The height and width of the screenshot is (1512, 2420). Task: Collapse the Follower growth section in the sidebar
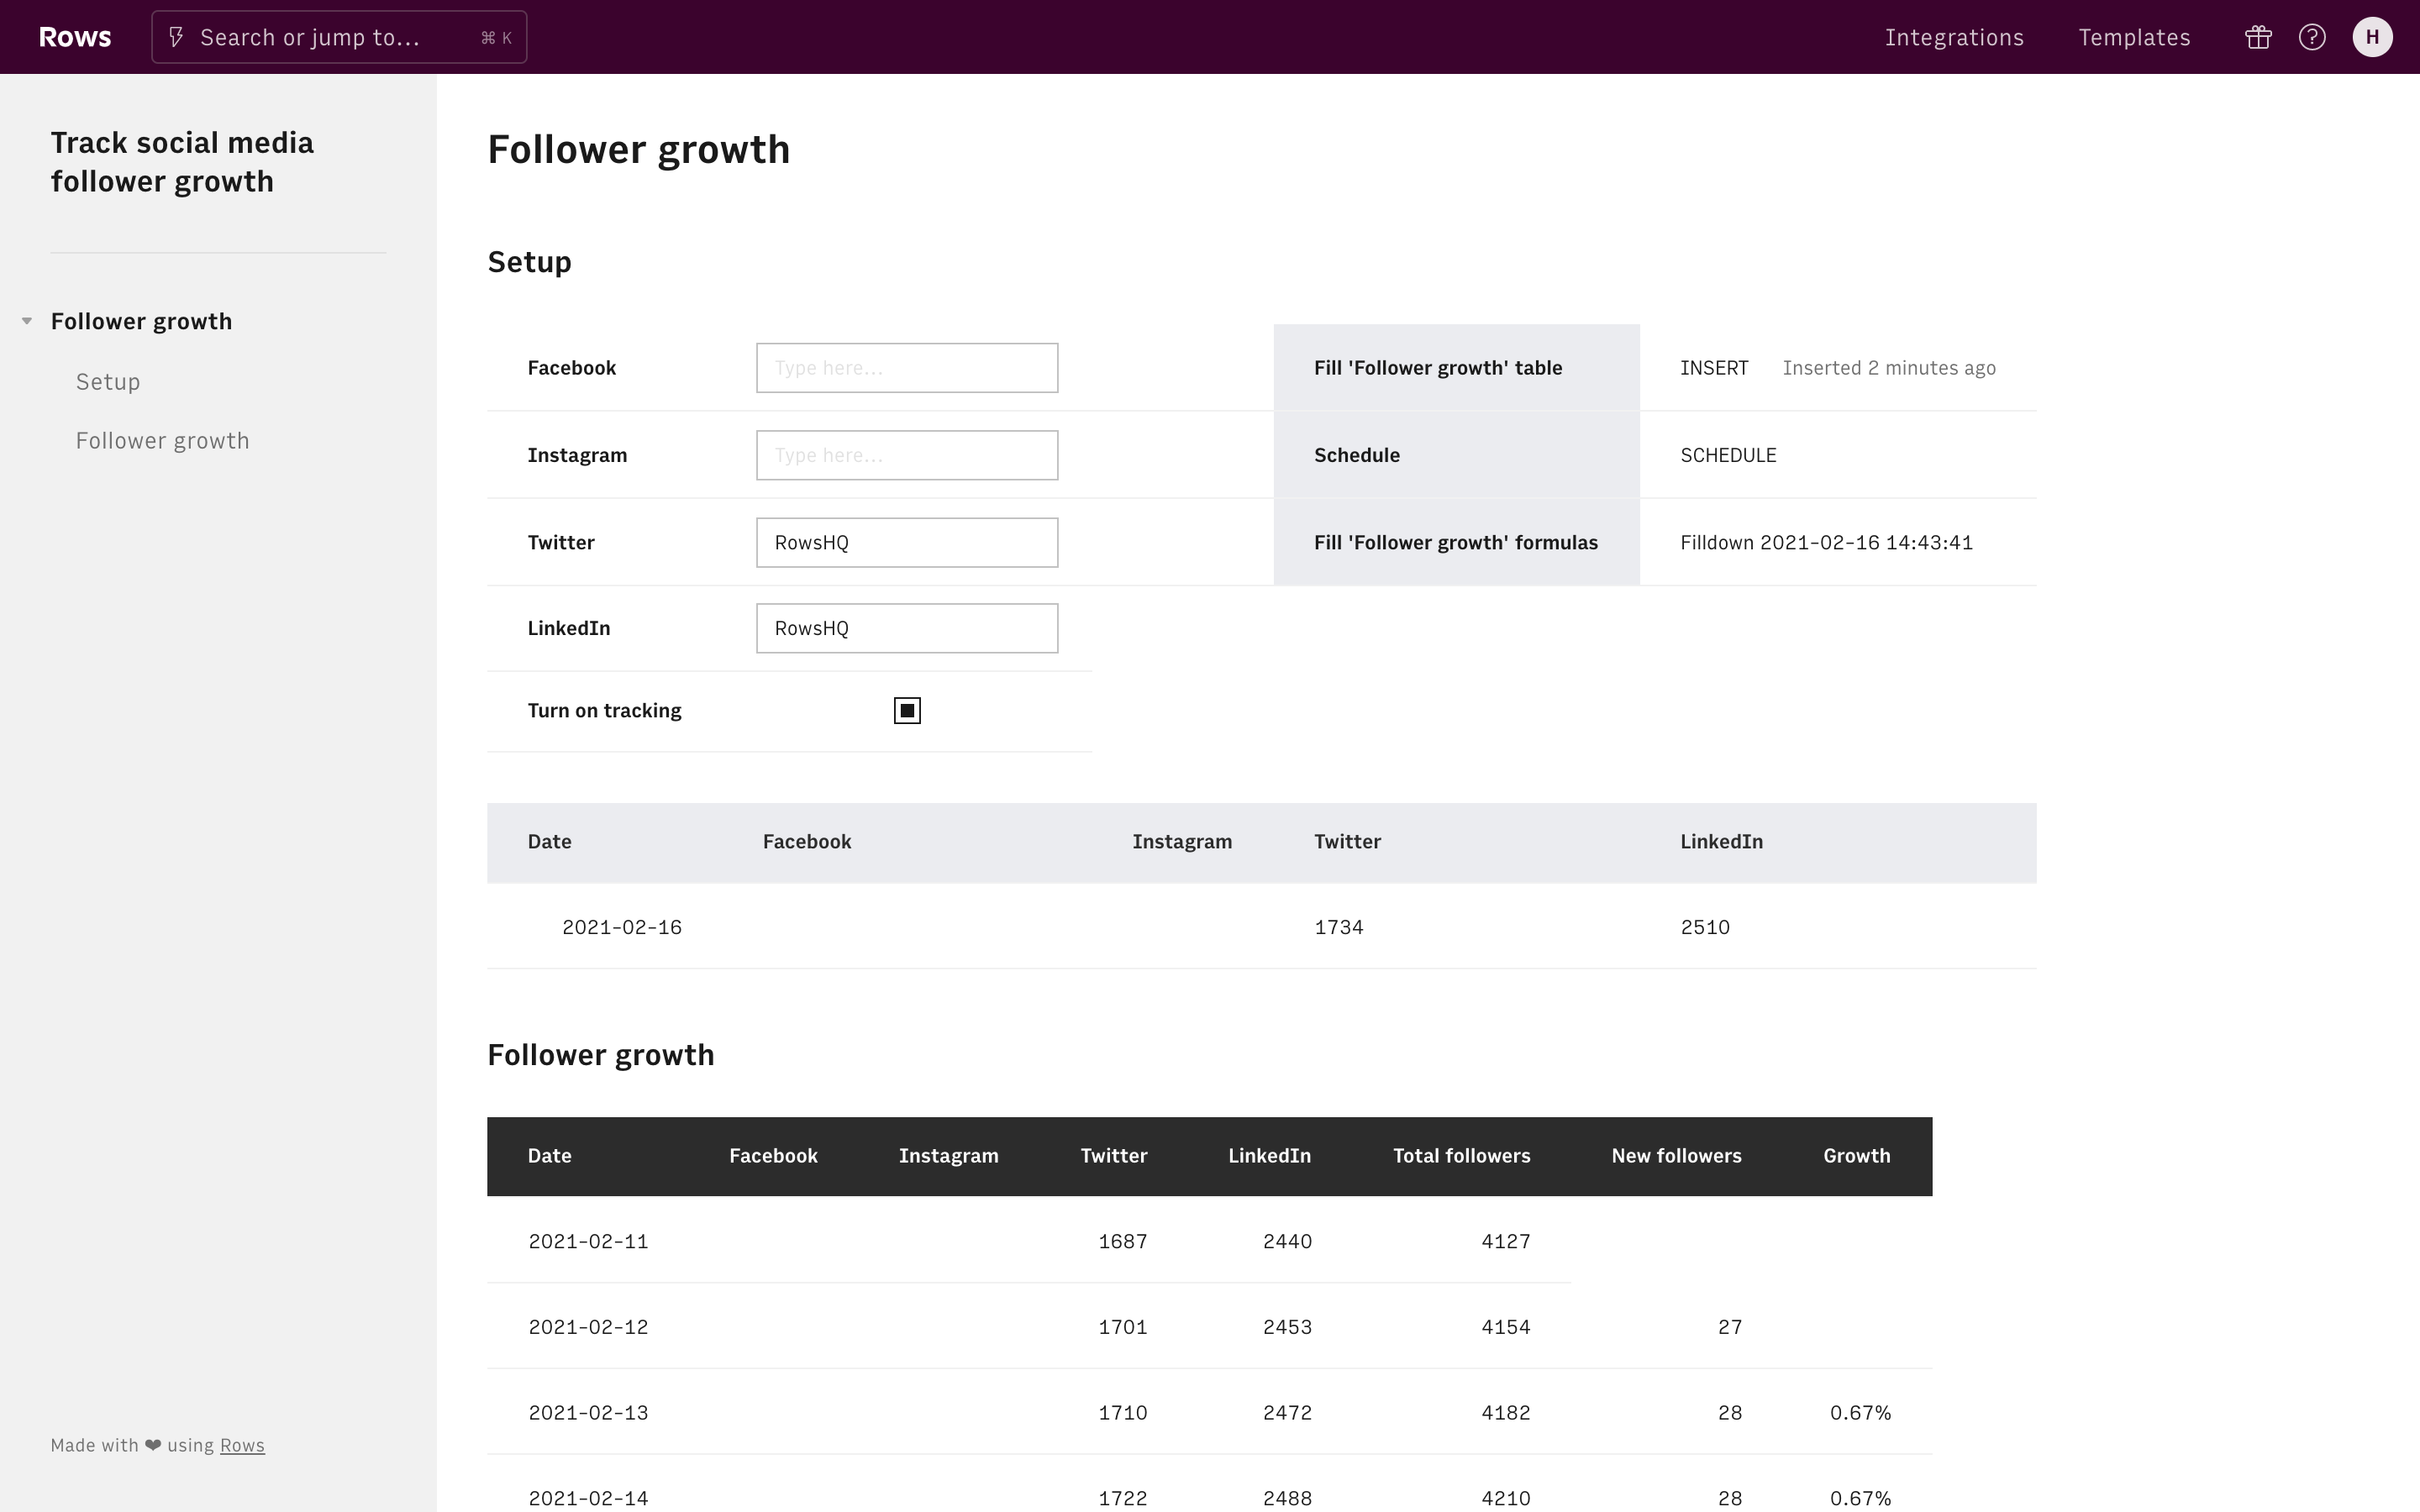click(x=25, y=321)
